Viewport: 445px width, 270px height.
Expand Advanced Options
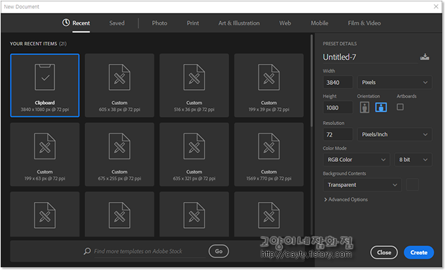(x=346, y=199)
